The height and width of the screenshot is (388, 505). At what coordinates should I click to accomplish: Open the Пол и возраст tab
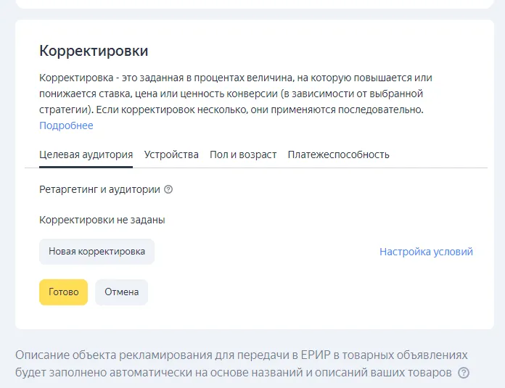point(243,155)
